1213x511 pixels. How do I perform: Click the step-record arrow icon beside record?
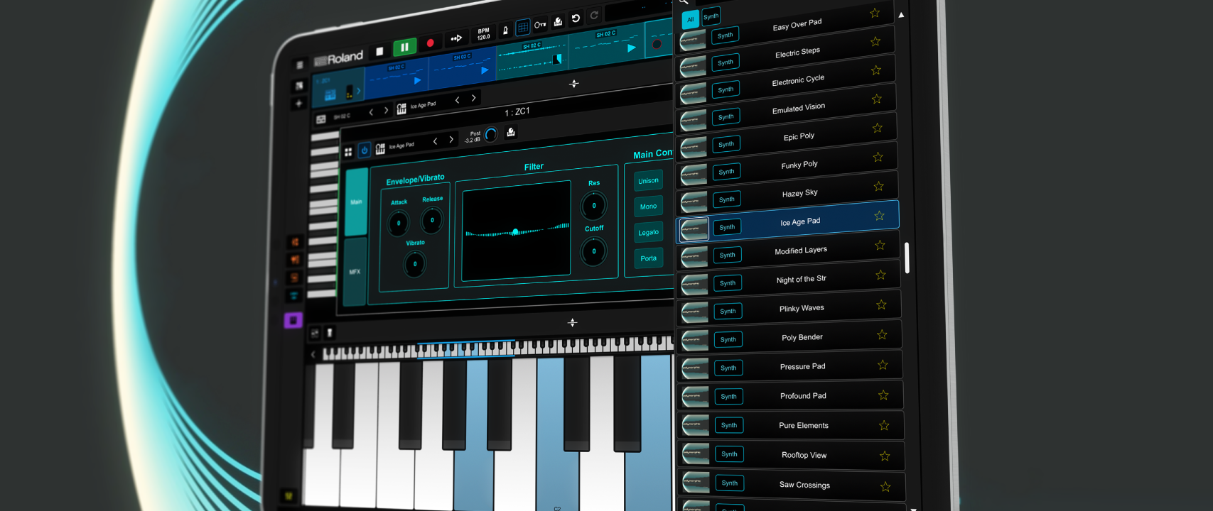456,38
